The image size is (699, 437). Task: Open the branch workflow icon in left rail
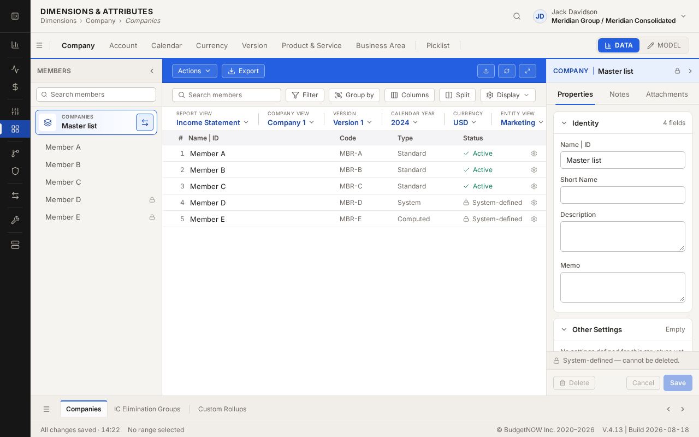coord(15,153)
